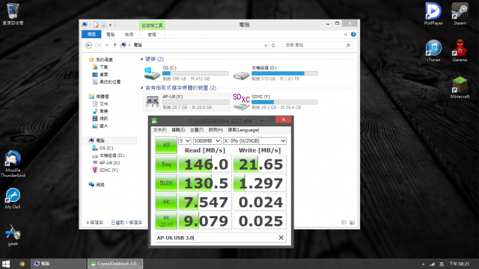
Task: Run the 4K QD32 benchmark test
Action: 166,221
